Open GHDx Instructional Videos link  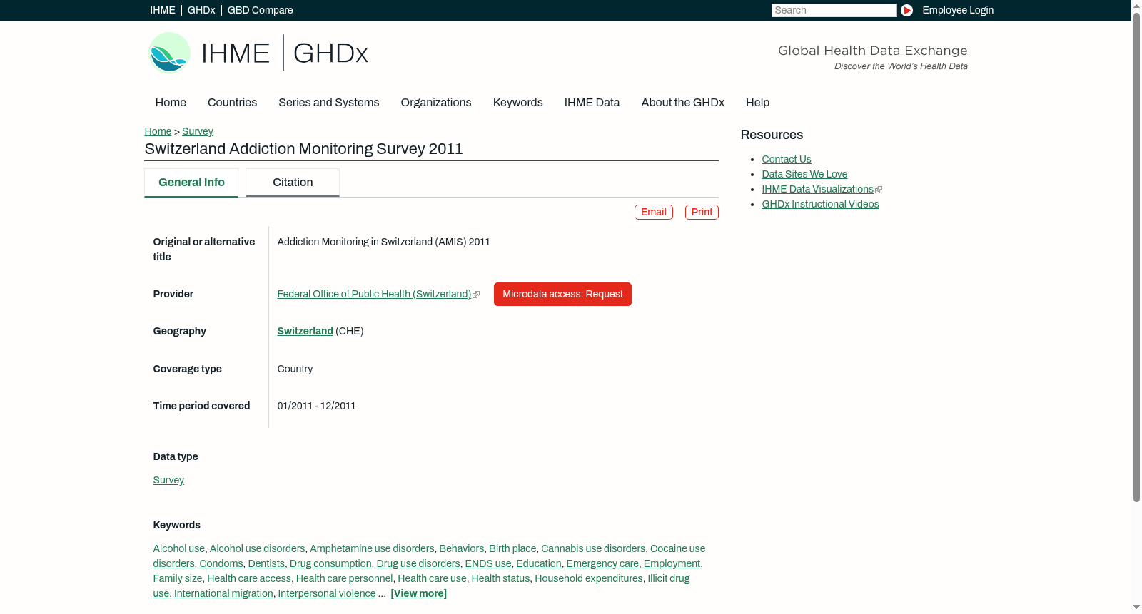pyautogui.click(x=820, y=204)
